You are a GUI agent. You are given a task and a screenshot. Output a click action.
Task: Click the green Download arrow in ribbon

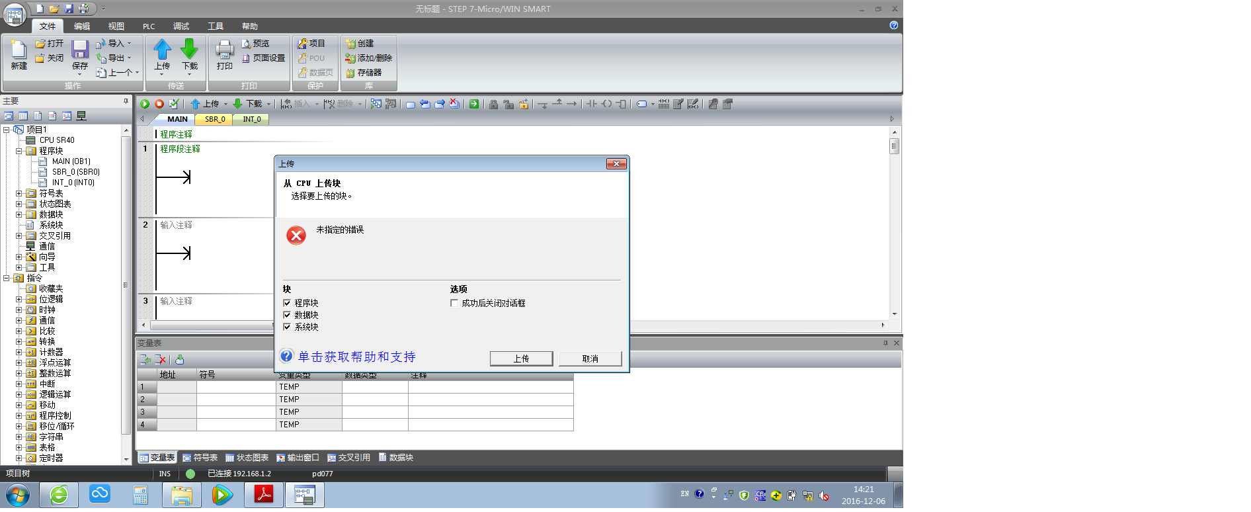tap(189, 50)
